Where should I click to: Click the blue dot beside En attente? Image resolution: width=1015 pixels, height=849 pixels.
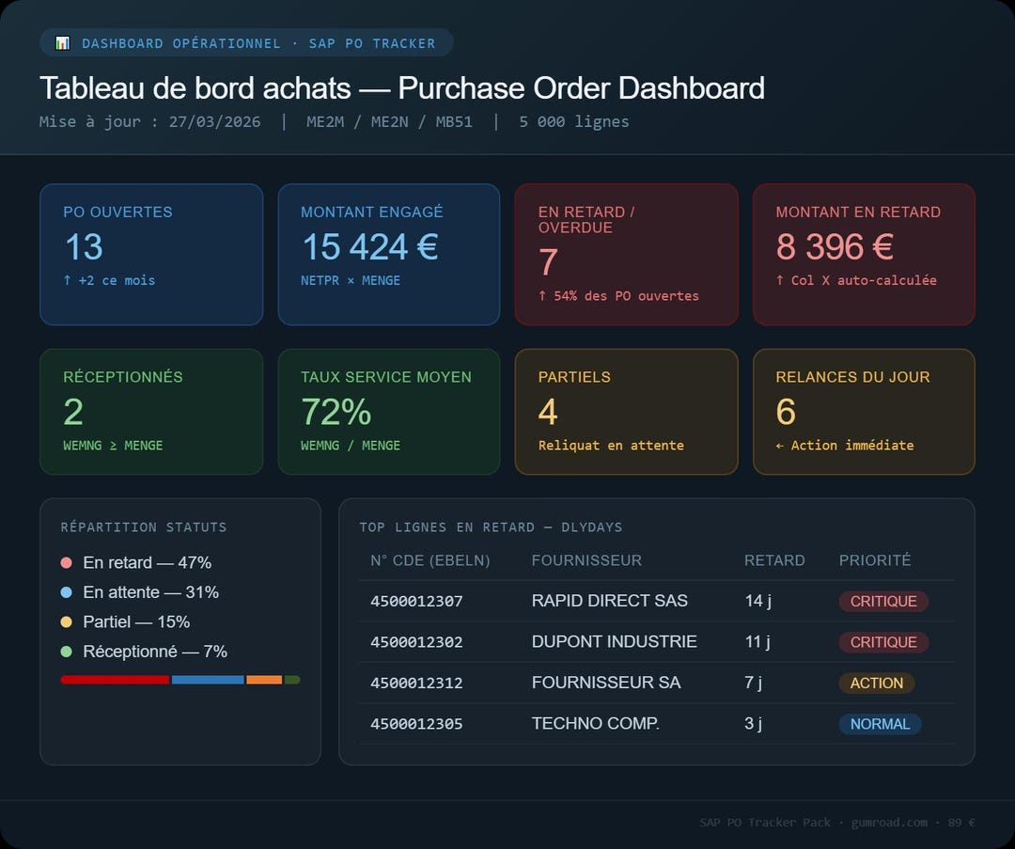[66, 592]
